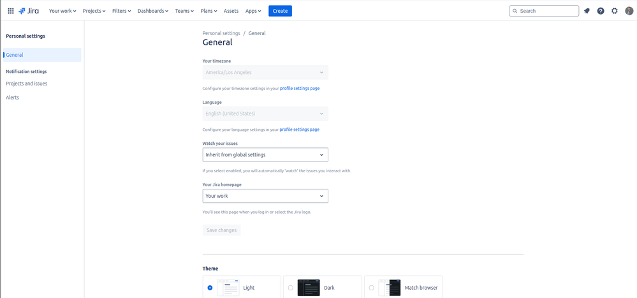Open the Assets page
Image resolution: width=637 pixels, height=298 pixels.
[x=231, y=11]
